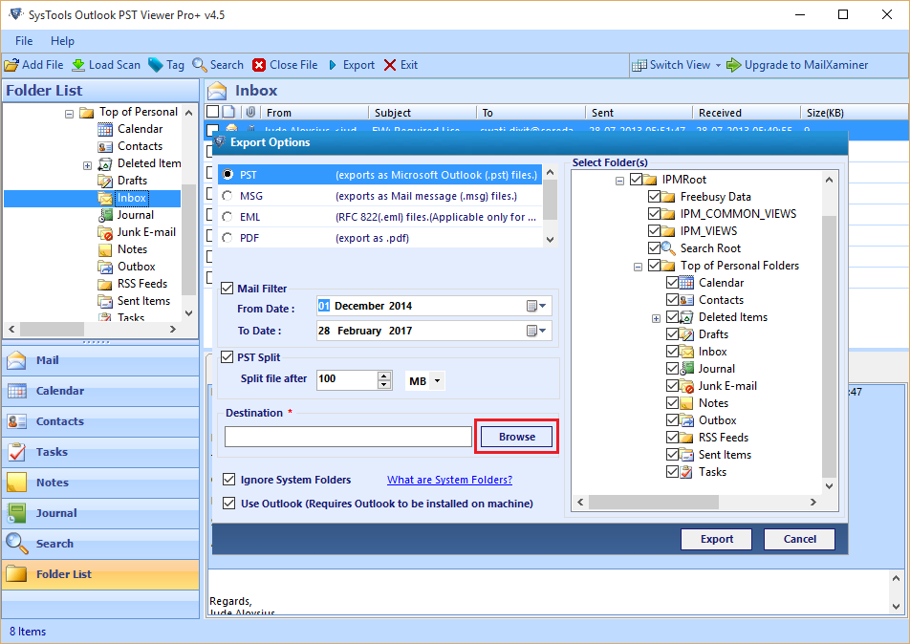Screen dimensions: 910x644
Task: Open the File menu
Action: click(24, 41)
